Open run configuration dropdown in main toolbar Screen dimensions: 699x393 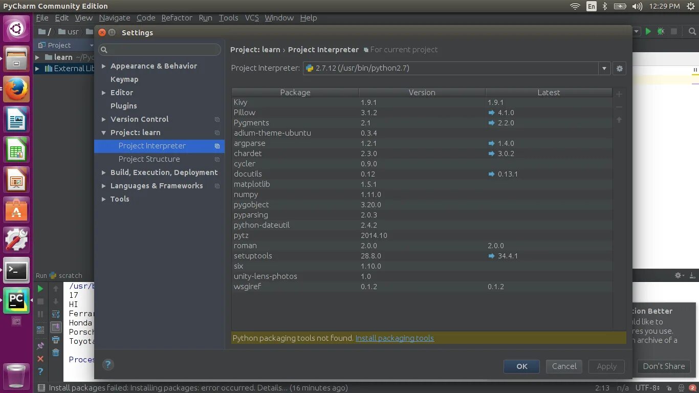(637, 32)
